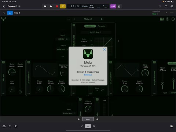Toggle the sidebar panel icon bottom bar
The height and width of the screenshot is (132, 176).
[x=16, y=126]
